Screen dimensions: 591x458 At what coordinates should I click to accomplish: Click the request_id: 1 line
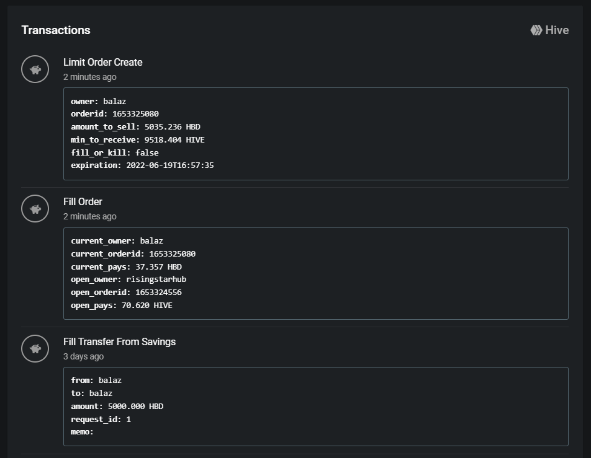[101, 420]
